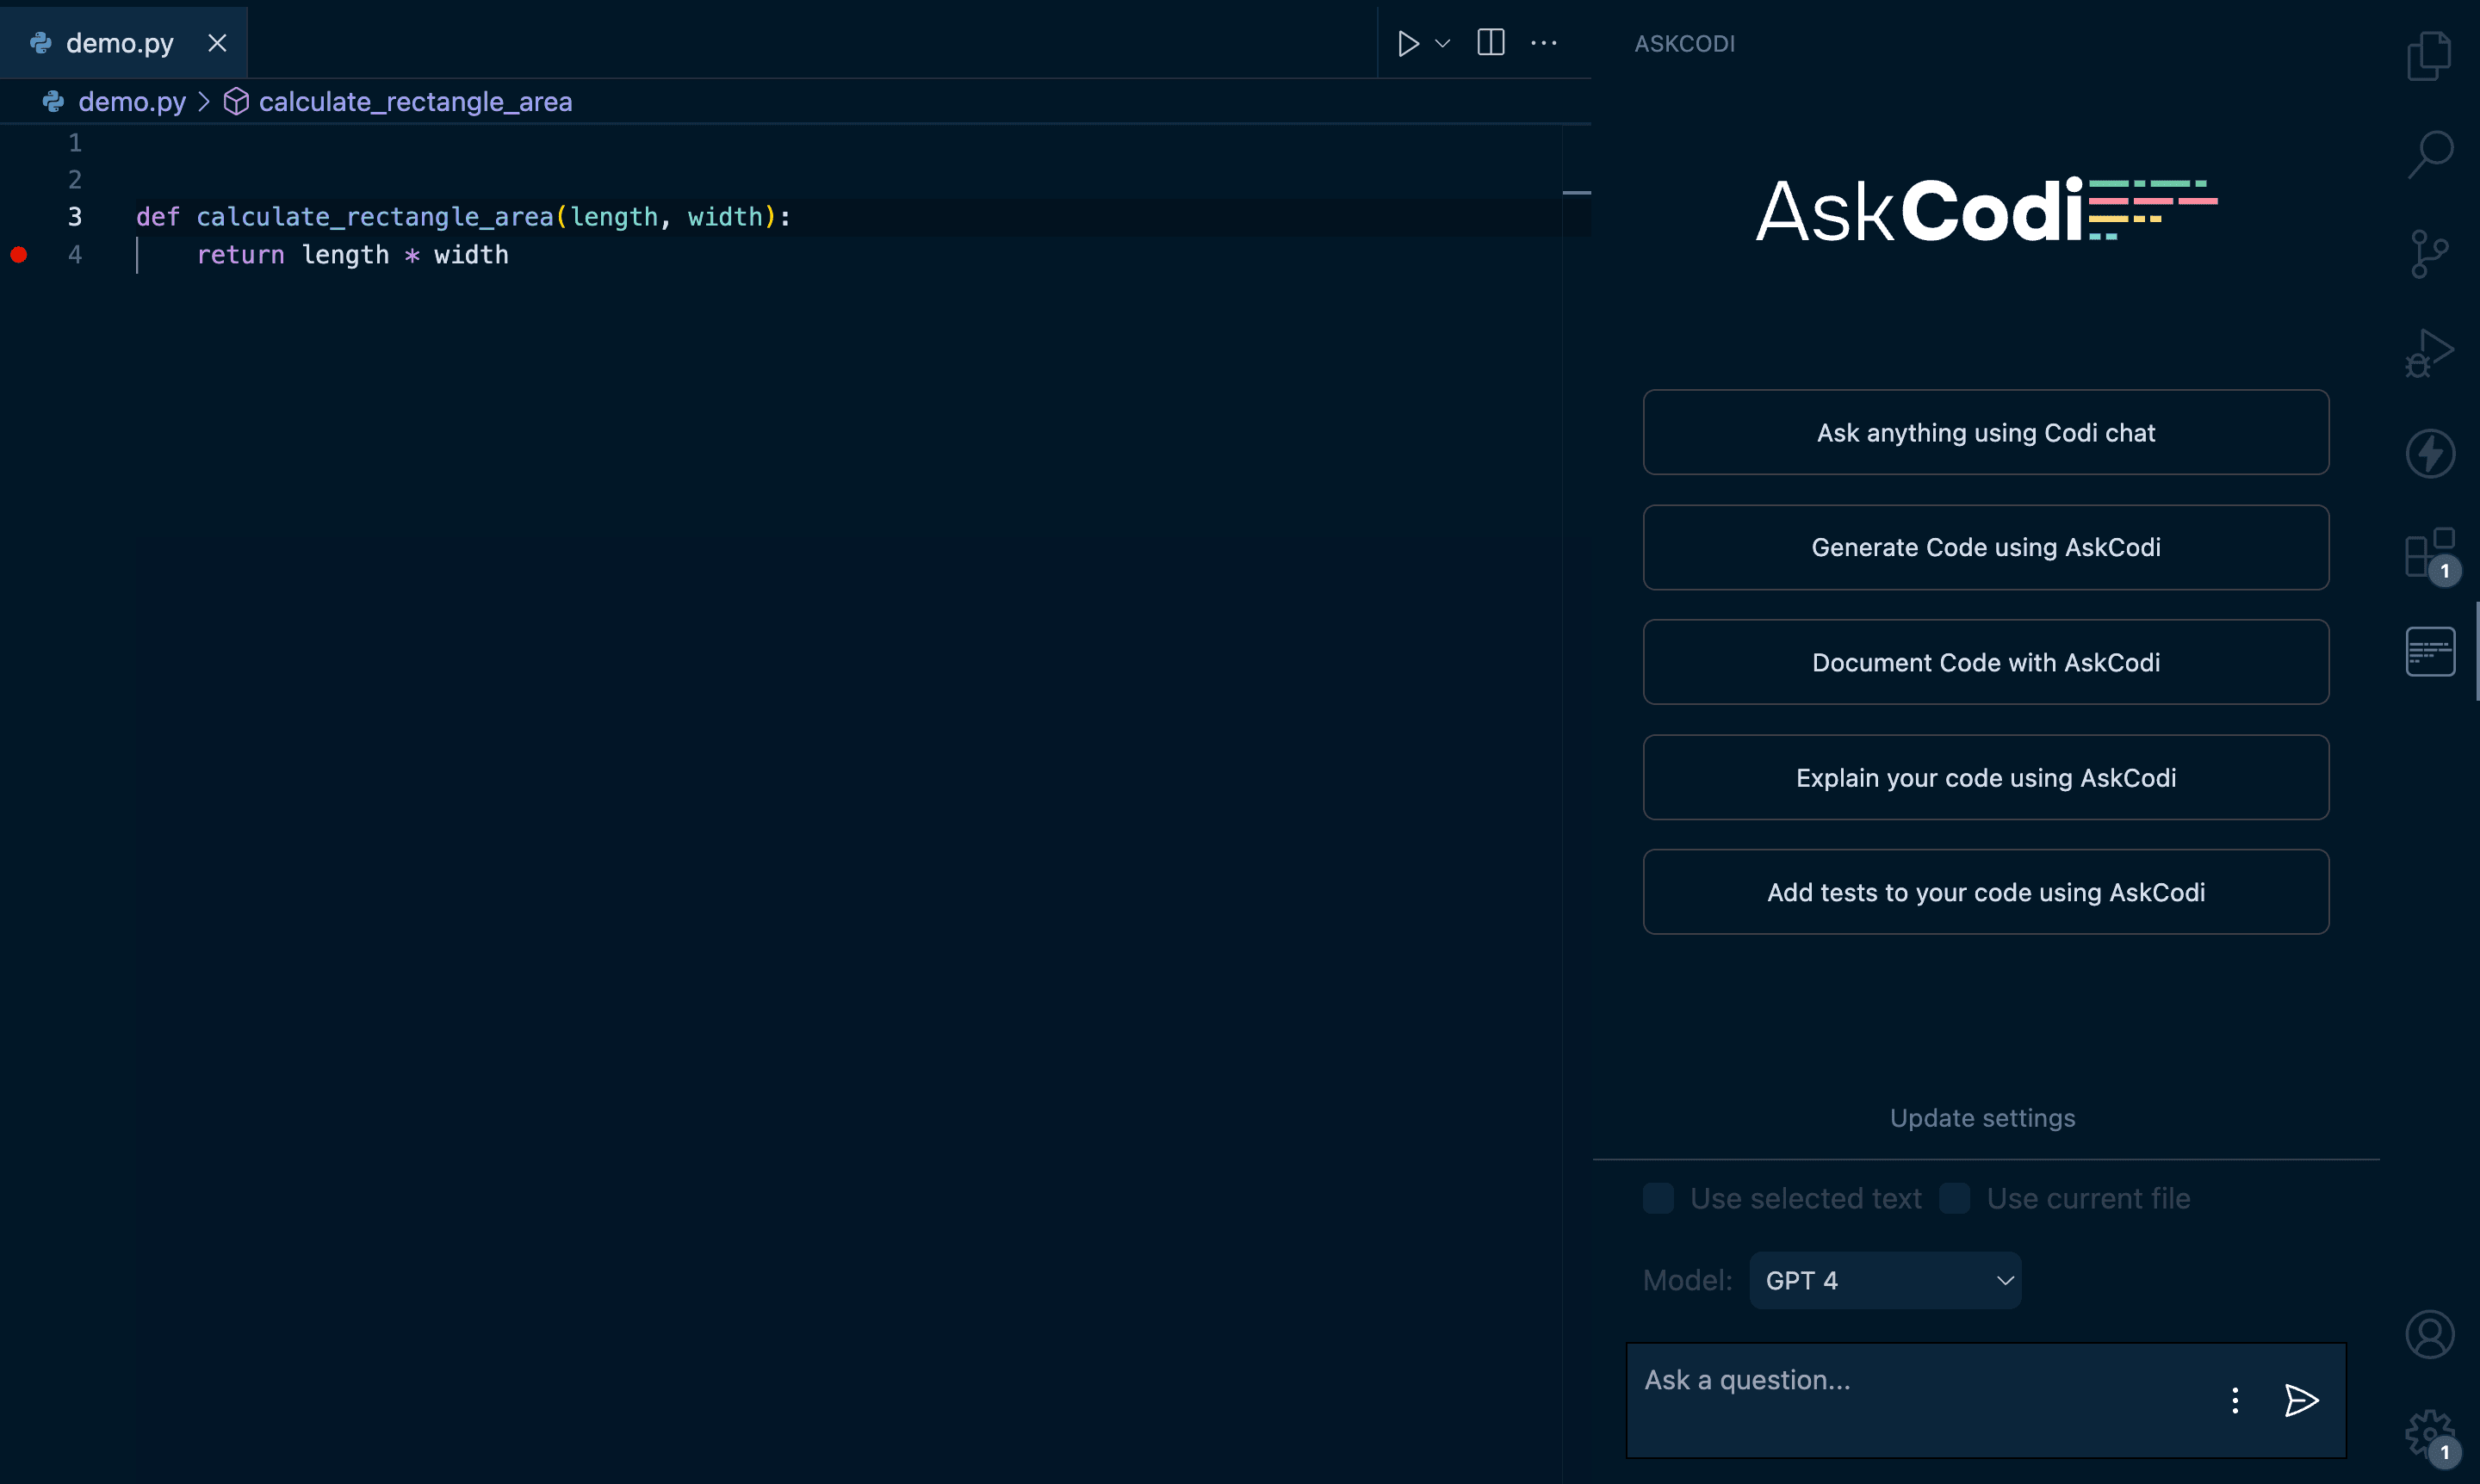The image size is (2480, 1484).
Task: Click the function name calculate_rectangle_area in code
Action: (374, 217)
